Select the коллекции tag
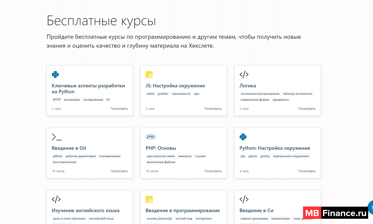Viewport: 373px width, 224px height. (72, 100)
